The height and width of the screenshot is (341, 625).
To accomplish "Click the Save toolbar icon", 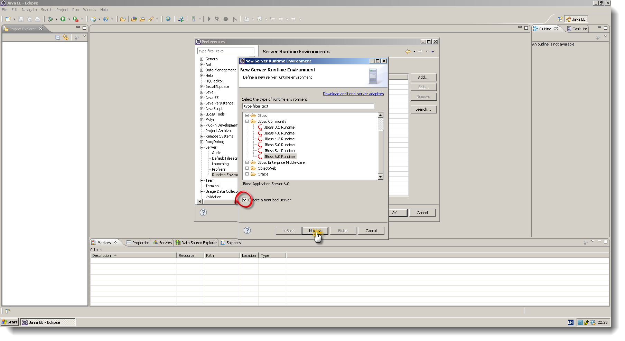I will 20,19.
